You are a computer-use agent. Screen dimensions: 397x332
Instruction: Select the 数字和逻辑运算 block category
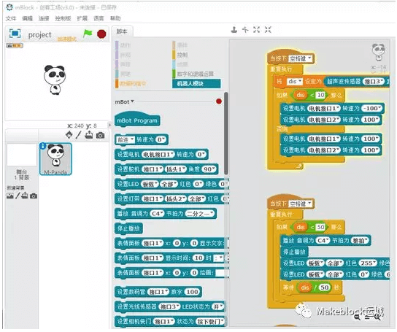195,74
